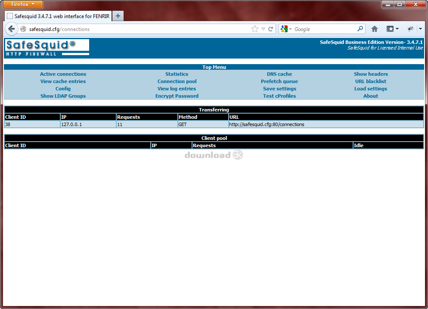428x309 pixels.
Task: Click the Load settings link
Action: pyautogui.click(x=371, y=89)
